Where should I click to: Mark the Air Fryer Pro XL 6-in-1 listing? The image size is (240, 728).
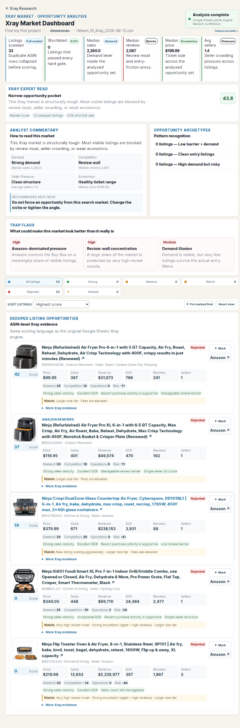(x=220, y=421)
